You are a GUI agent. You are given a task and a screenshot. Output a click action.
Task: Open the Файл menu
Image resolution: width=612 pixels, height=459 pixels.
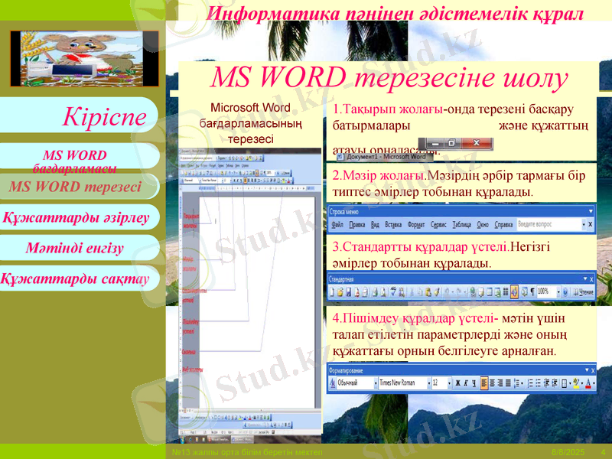click(x=337, y=223)
